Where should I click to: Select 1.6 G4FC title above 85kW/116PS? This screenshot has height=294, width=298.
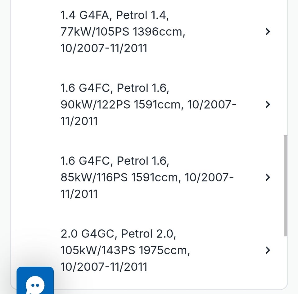coord(115,161)
